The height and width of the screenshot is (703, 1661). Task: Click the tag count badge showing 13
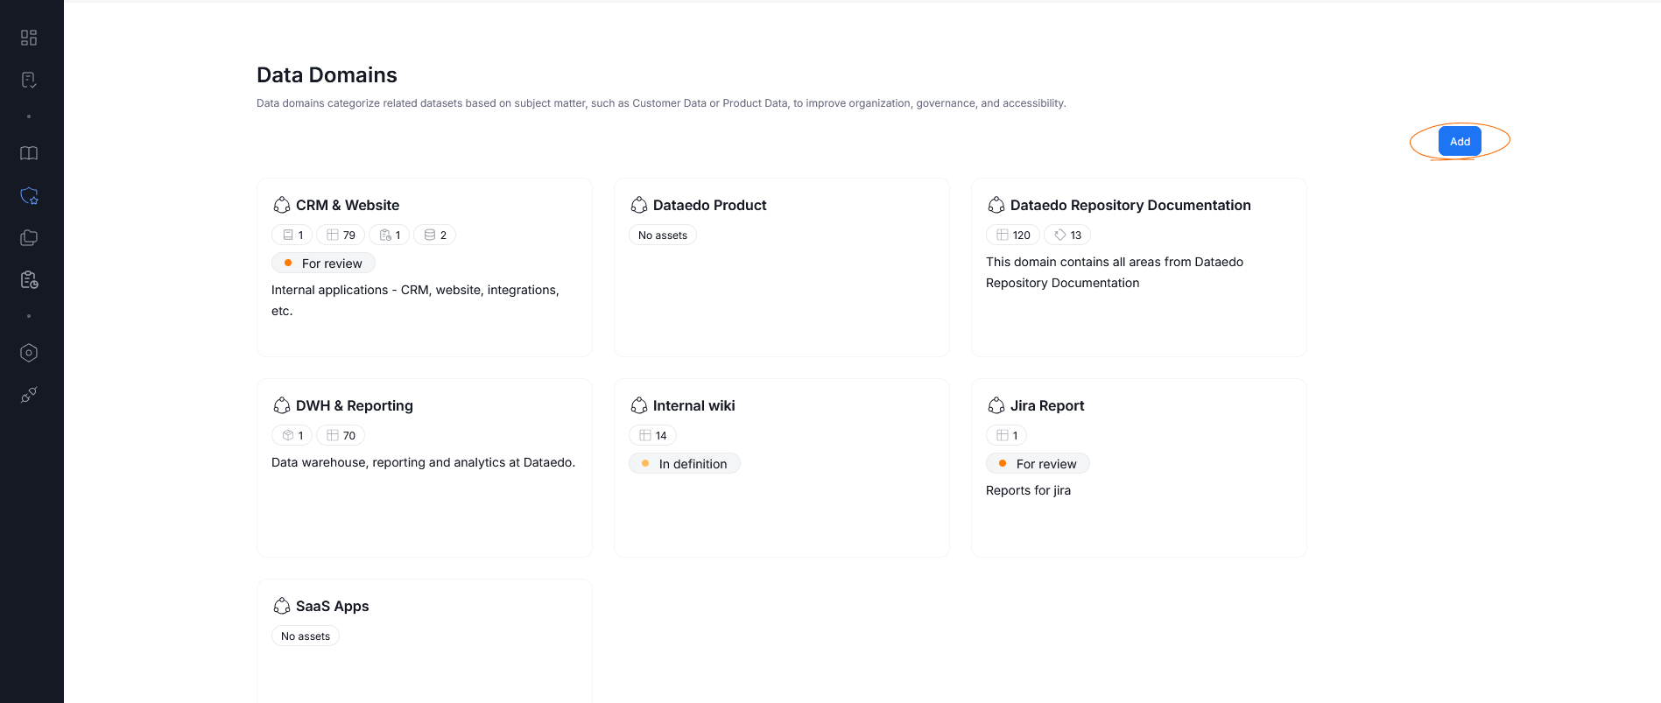coord(1067,235)
